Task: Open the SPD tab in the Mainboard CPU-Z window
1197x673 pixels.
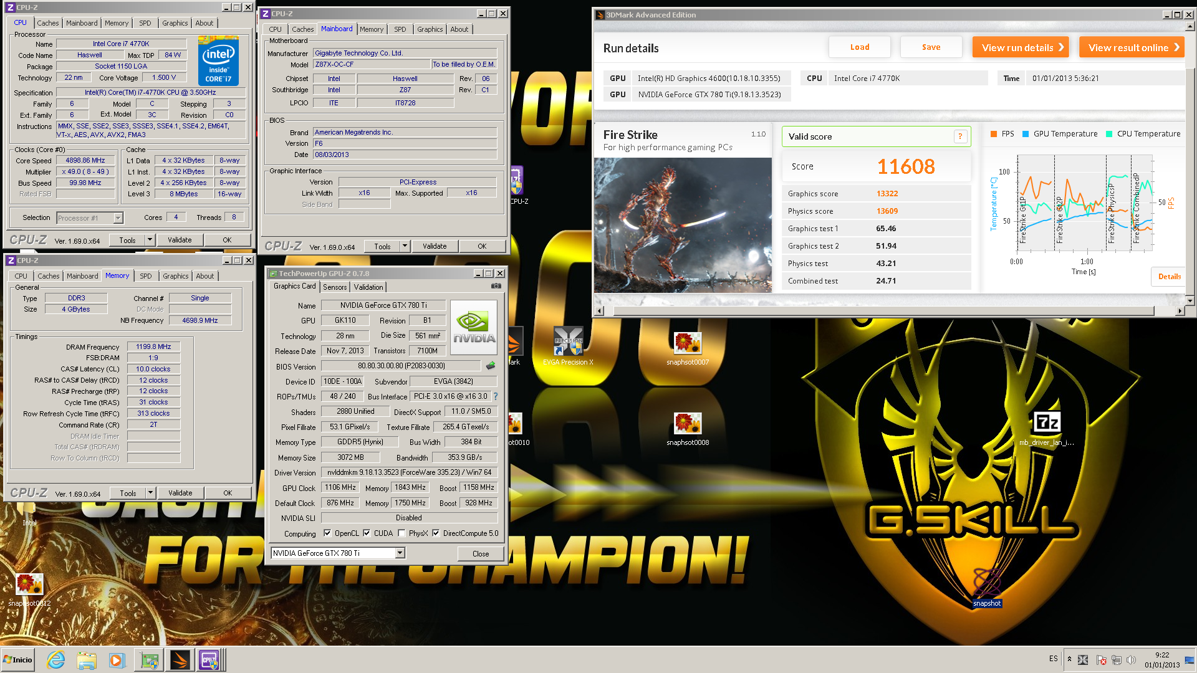Action: [x=400, y=29]
